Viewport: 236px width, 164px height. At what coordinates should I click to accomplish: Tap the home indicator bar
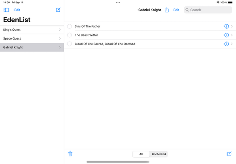(118, 162)
